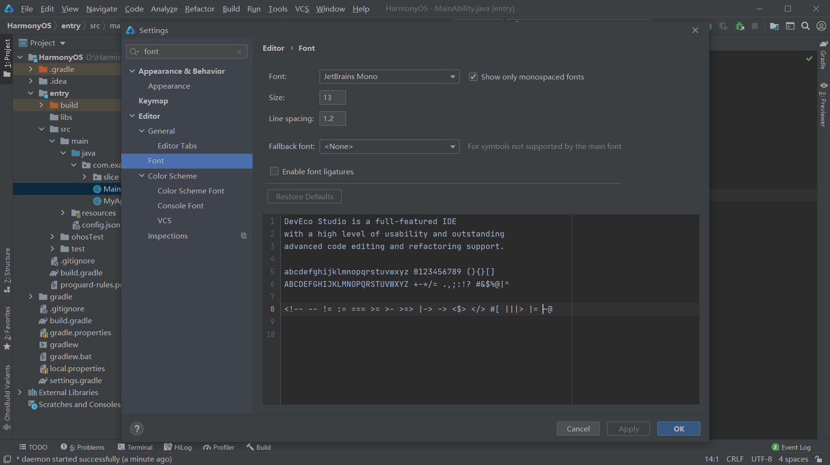This screenshot has width=830, height=465.
Task: Open the VCS menu
Action: [x=302, y=9]
